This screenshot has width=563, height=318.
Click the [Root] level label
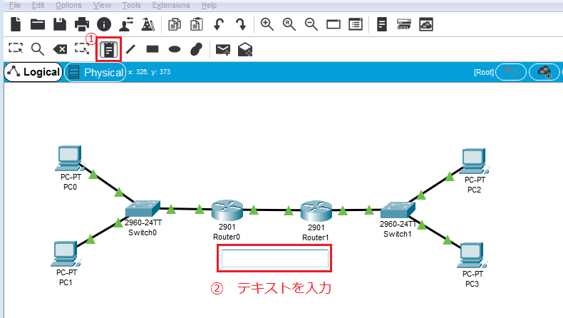pos(484,72)
